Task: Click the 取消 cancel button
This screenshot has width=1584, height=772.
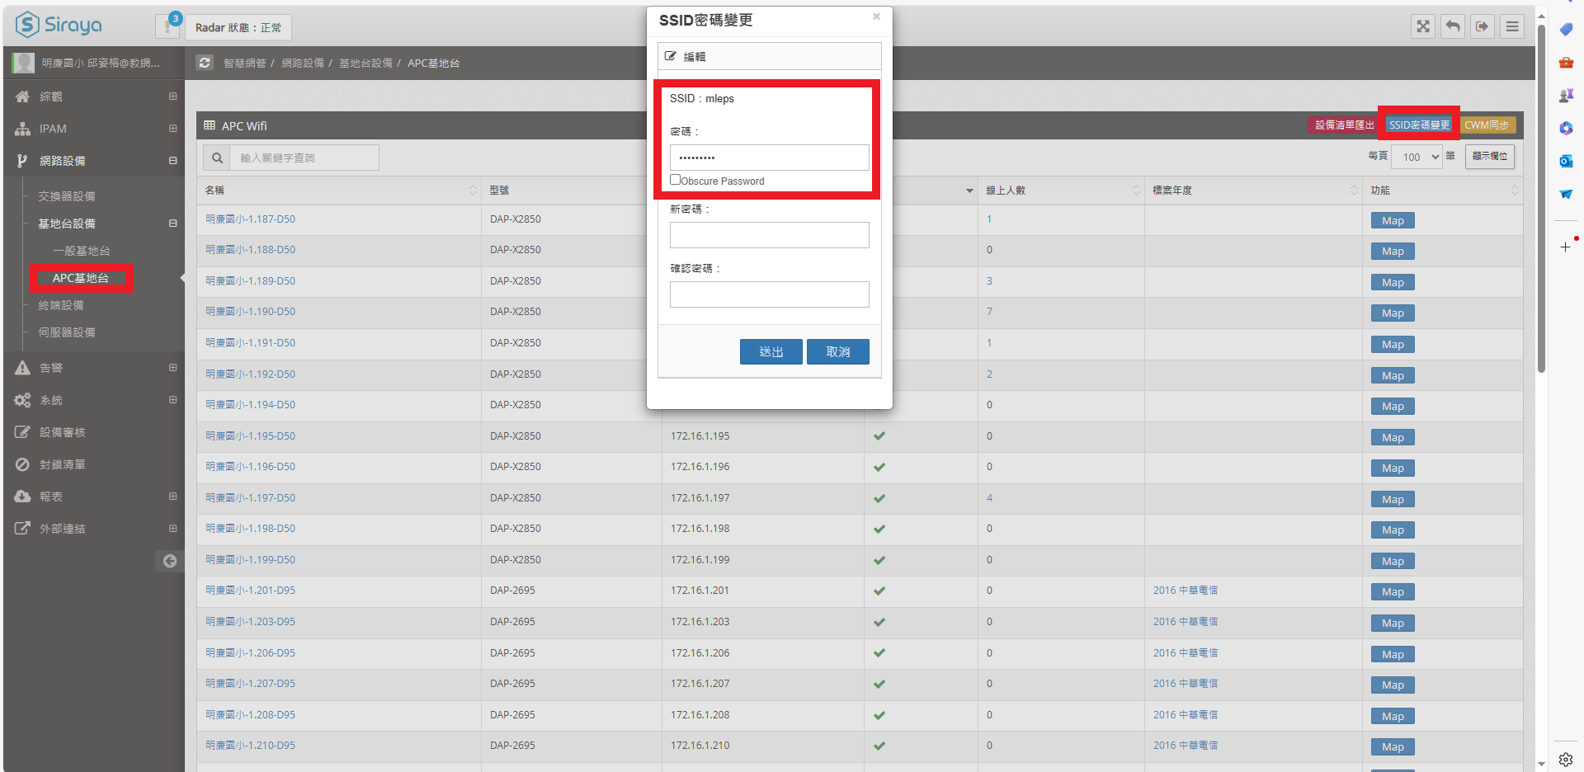Action: pos(837,352)
